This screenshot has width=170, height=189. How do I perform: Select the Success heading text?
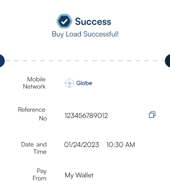[93, 21]
